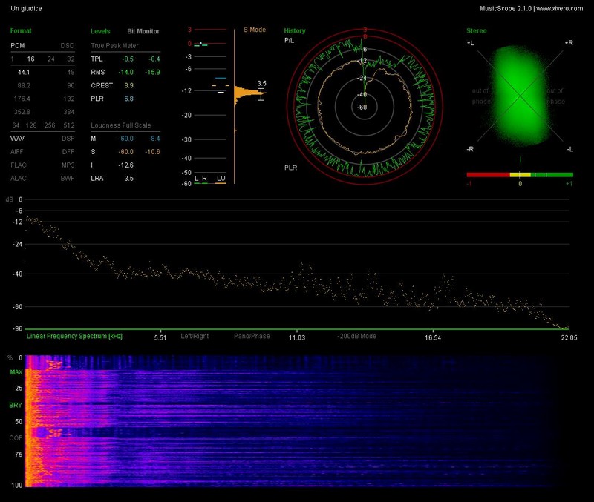
Task: Toggle the Left/Right spectrum view
Action: 195,336
